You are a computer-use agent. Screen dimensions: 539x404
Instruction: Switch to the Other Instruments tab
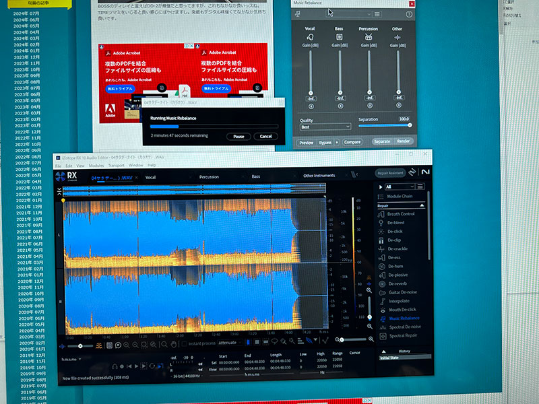click(x=319, y=176)
